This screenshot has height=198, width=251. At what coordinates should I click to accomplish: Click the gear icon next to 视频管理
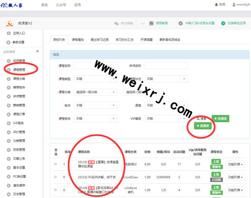point(9,61)
